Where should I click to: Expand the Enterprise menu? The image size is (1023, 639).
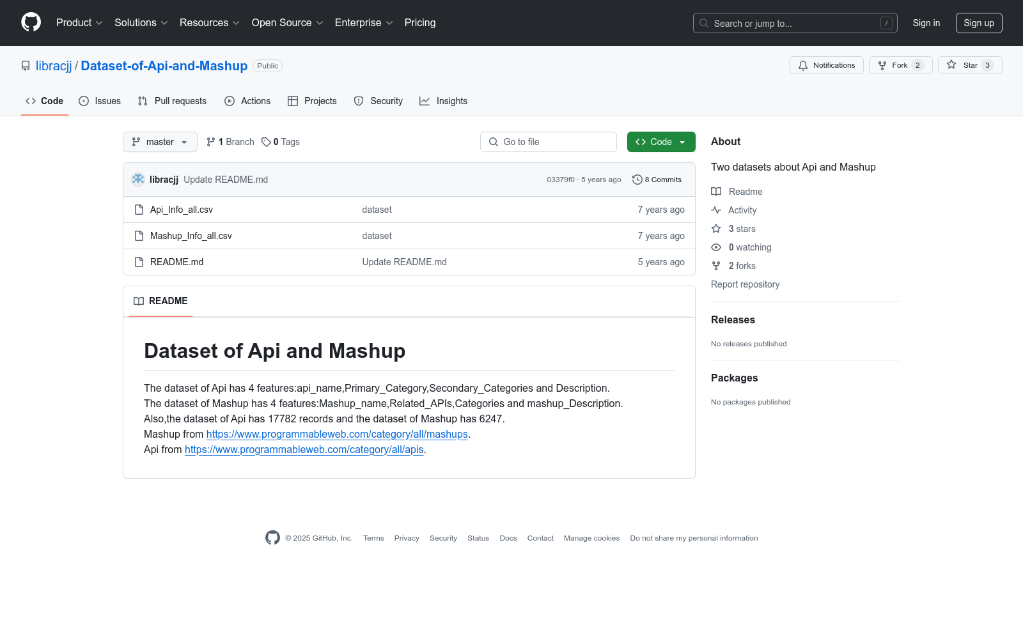pos(364,23)
